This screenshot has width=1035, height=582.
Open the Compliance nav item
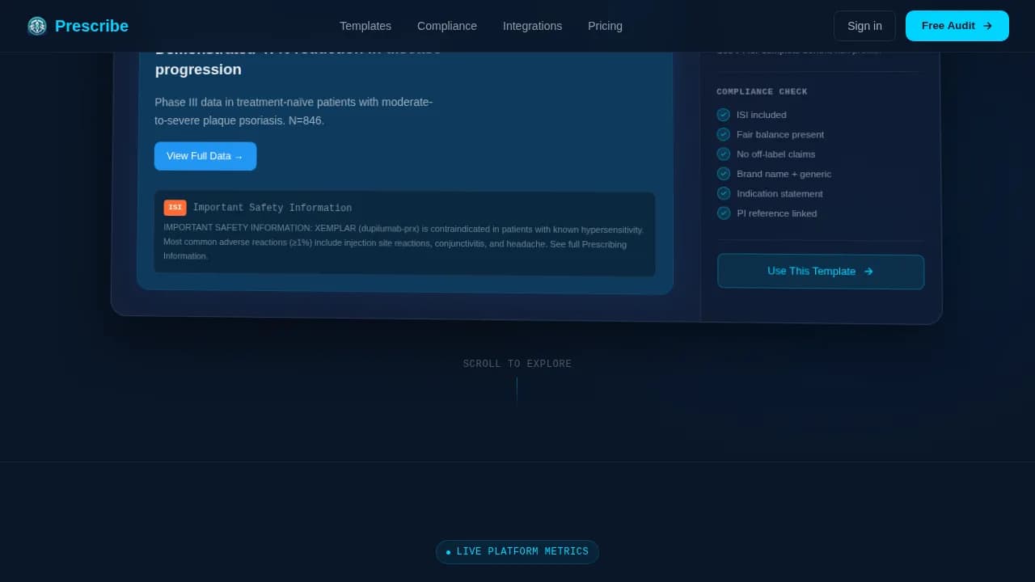(447, 26)
